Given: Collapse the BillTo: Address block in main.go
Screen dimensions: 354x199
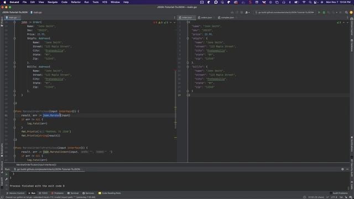Looking at the screenshot, I should point(15,67).
